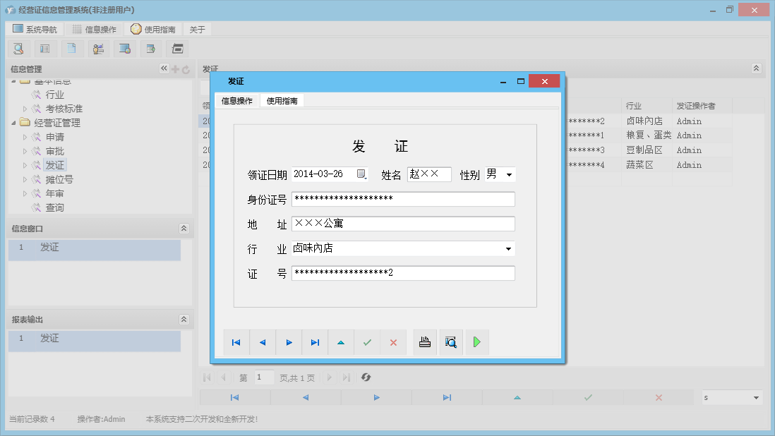Collapse the sidebar with the double-chevron button
The image size is (775, 436).
(x=163, y=68)
